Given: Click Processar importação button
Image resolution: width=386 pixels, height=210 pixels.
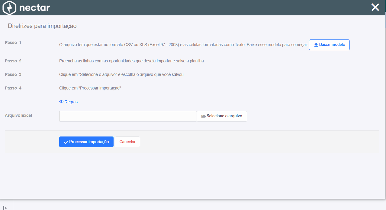Looking at the screenshot, I should click(x=86, y=142).
